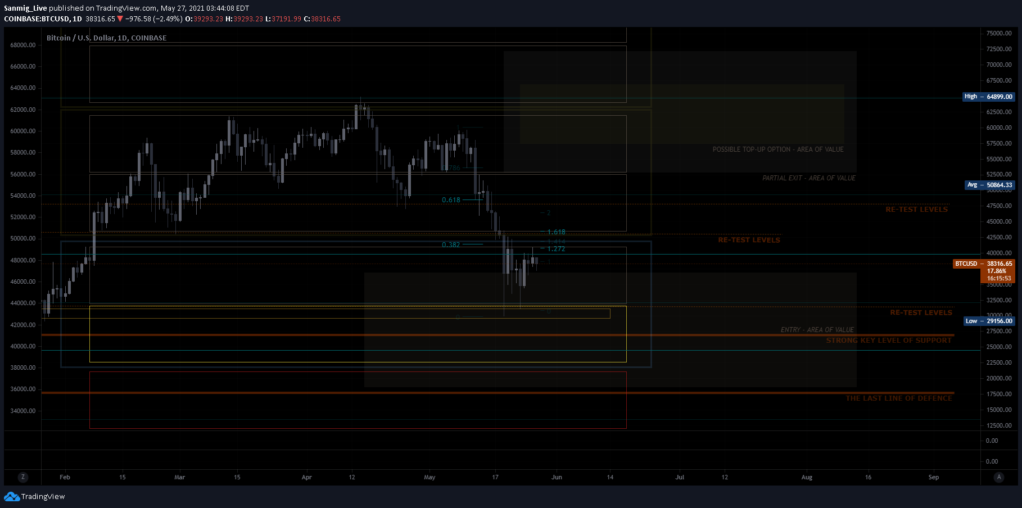This screenshot has height=508, width=1022.
Task: Select the COINBASE:BTCUSD, 1D symbol text
Action: 43,19
